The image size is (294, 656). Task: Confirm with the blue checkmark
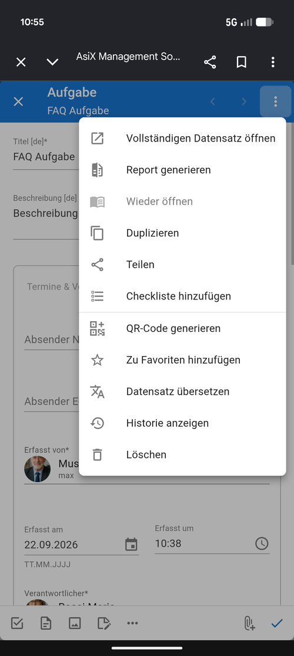pyautogui.click(x=277, y=624)
